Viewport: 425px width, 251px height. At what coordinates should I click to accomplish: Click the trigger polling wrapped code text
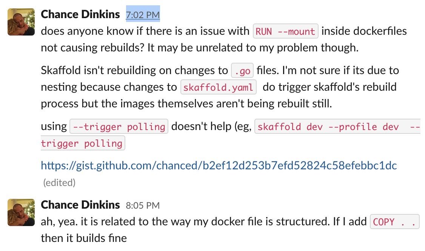click(x=83, y=143)
